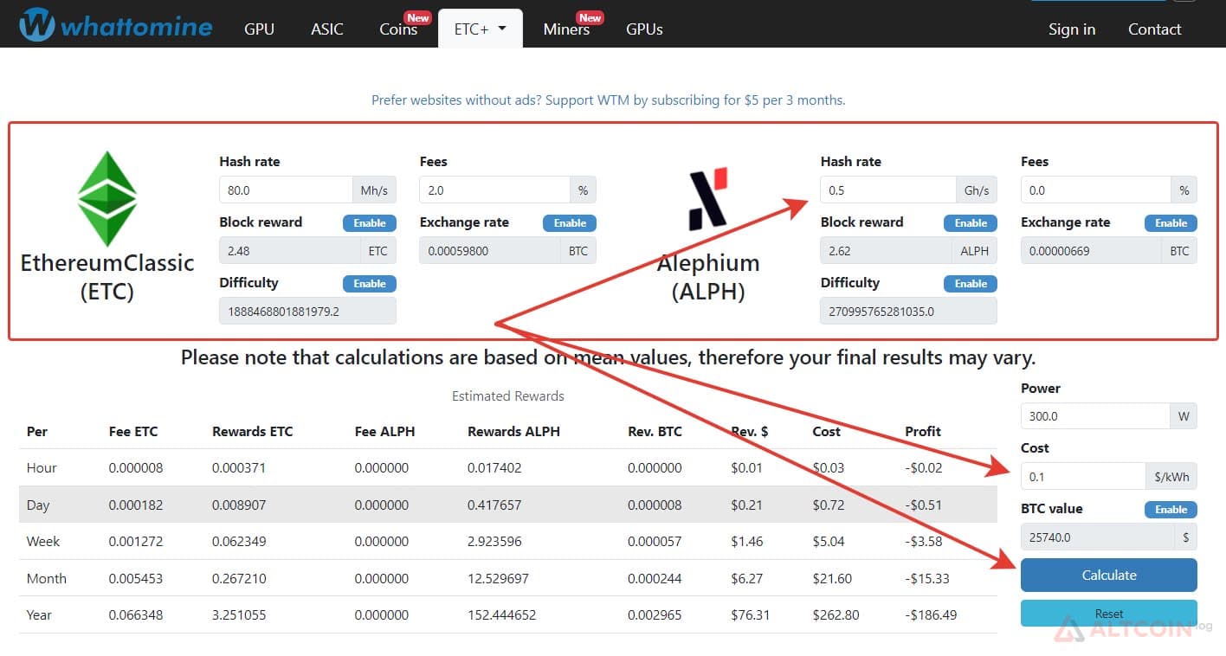Image resolution: width=1226 pixels, height=656 pixels.
Task: Enable custom ALPH exchange rate
Action: [x=1171, y=223]
